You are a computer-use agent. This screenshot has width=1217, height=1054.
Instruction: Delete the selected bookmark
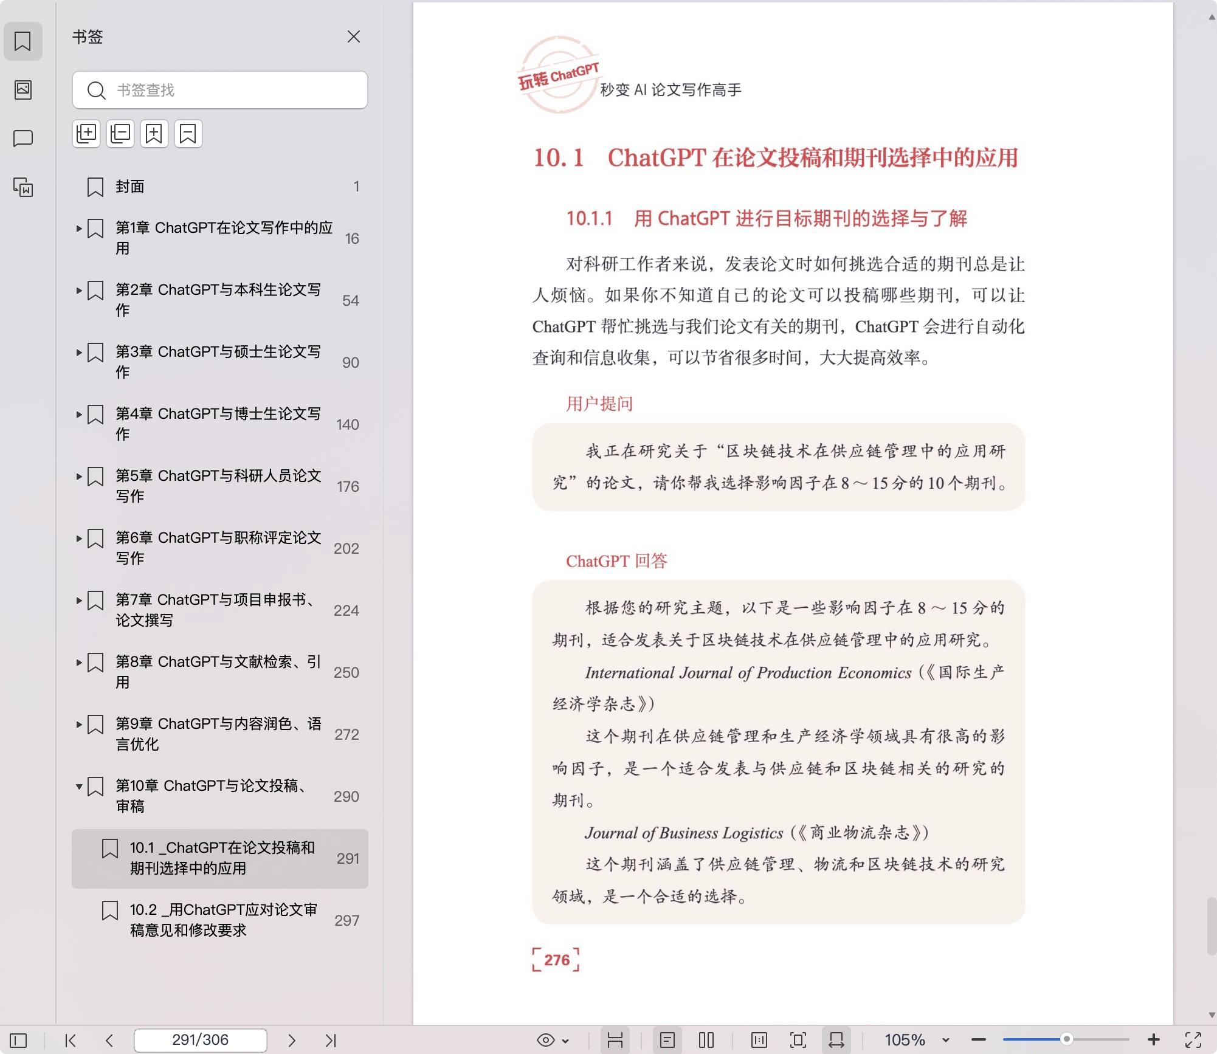[188, 134]
